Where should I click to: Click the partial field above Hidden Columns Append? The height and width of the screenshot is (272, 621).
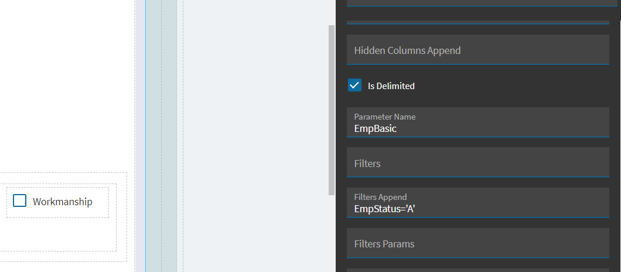477,22
